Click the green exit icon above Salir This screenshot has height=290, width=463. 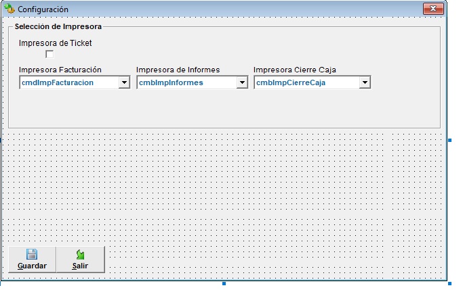80,254
